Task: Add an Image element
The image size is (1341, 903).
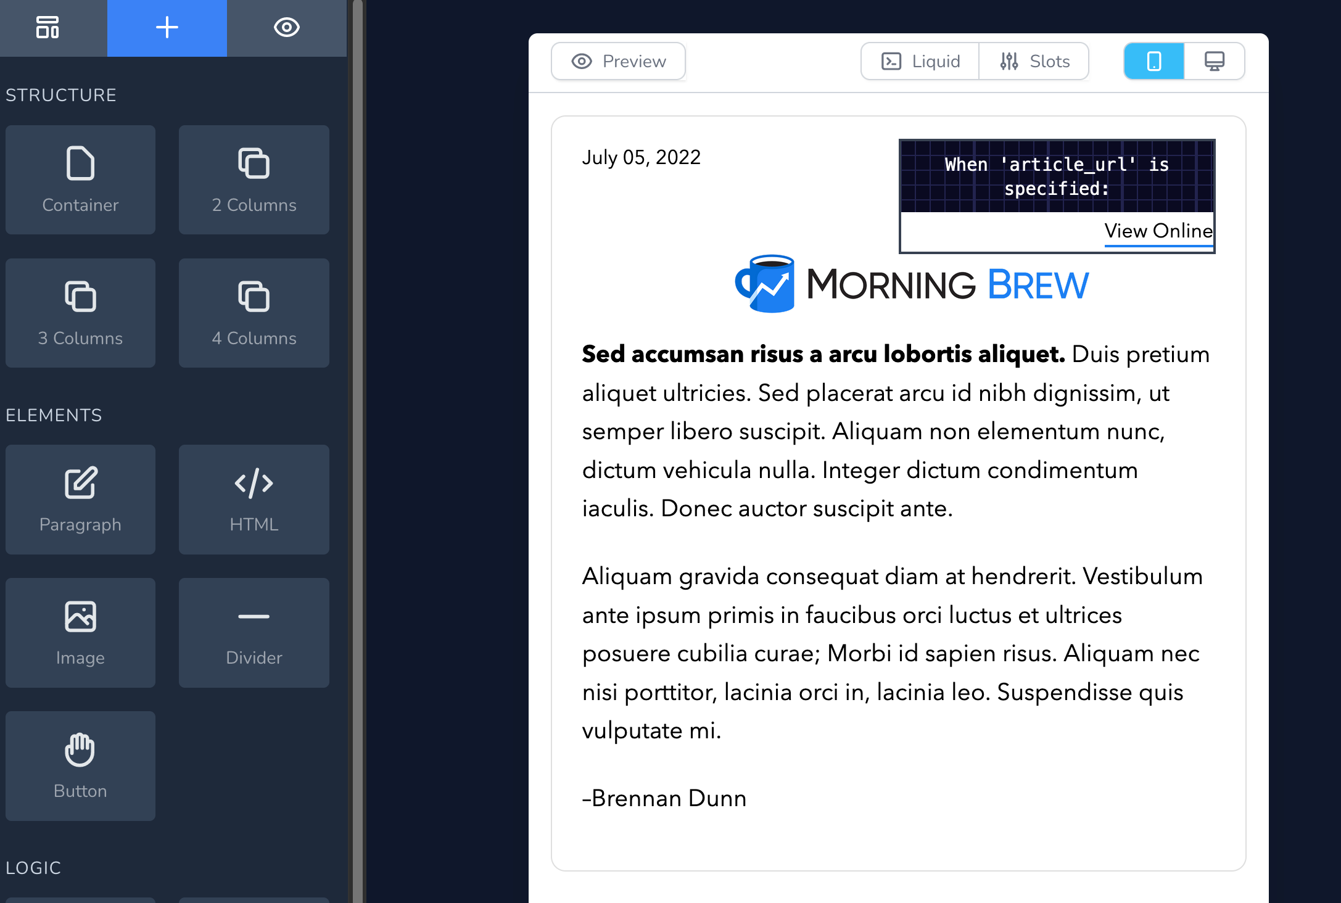Action: point(80,632)
